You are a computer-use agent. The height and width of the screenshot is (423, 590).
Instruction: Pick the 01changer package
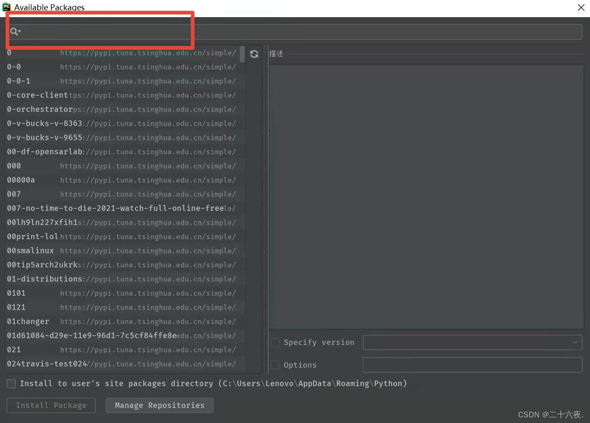(x=28, y=321)
